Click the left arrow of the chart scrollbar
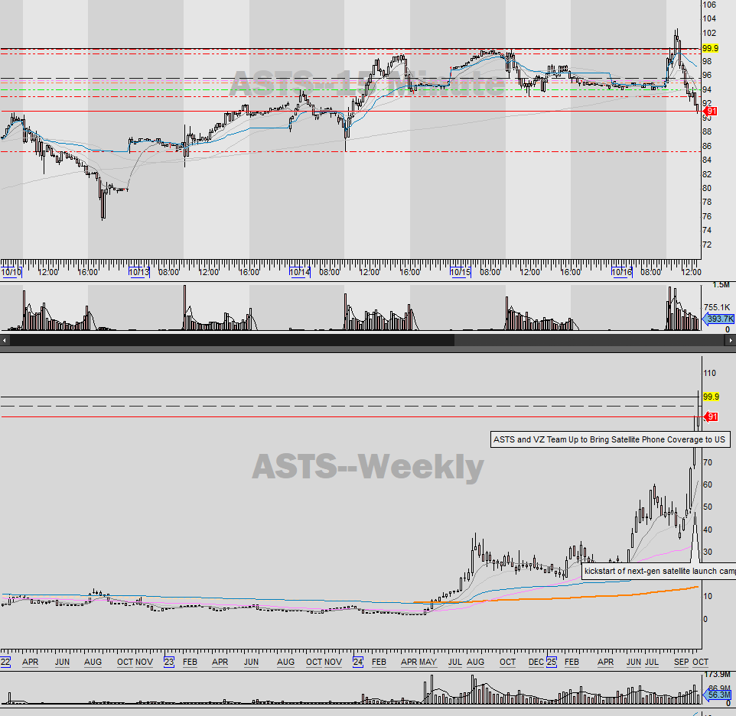The image size is (736, 716). [5, 340]
